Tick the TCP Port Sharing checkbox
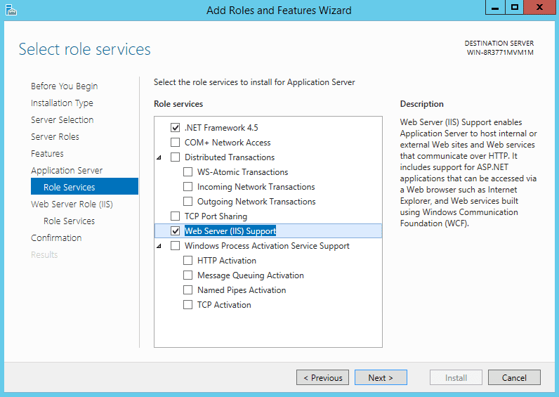The image size is (559, 397). click(x=175, y=216)
